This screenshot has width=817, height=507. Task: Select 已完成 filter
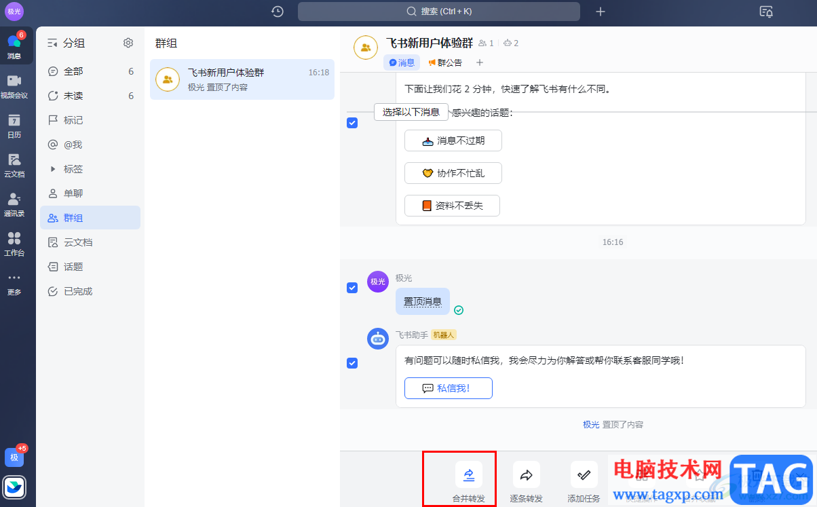click(x=90, y=291)
